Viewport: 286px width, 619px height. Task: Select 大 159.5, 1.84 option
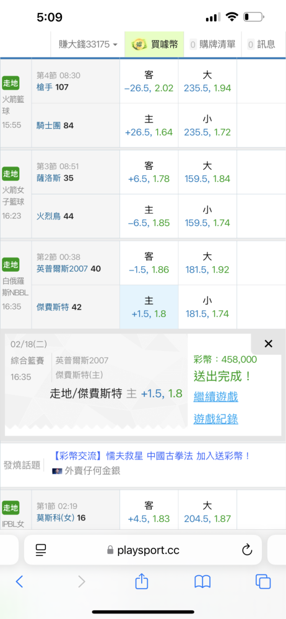pos(207,172)
